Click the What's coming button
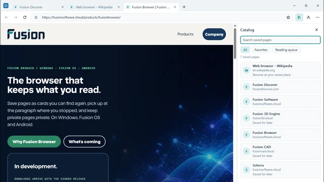Viewport: 324px width, 182px height. click(85, 142)
